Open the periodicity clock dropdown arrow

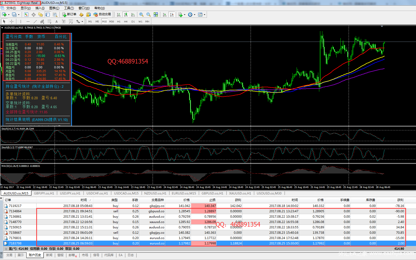[x=194, y=15]
